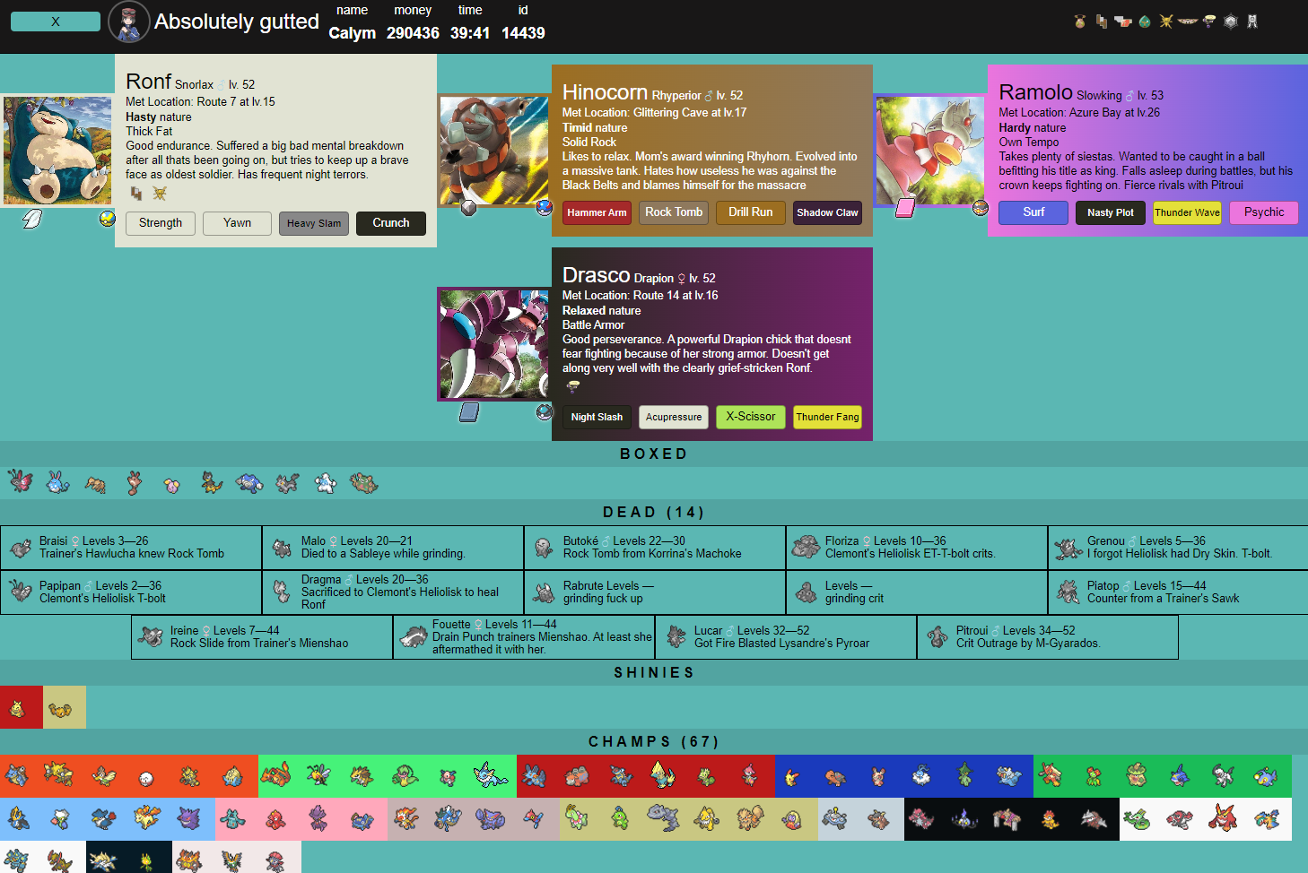Click the Acupressure move button
Screen dimensions: 1308x873
tap(674, 417)
